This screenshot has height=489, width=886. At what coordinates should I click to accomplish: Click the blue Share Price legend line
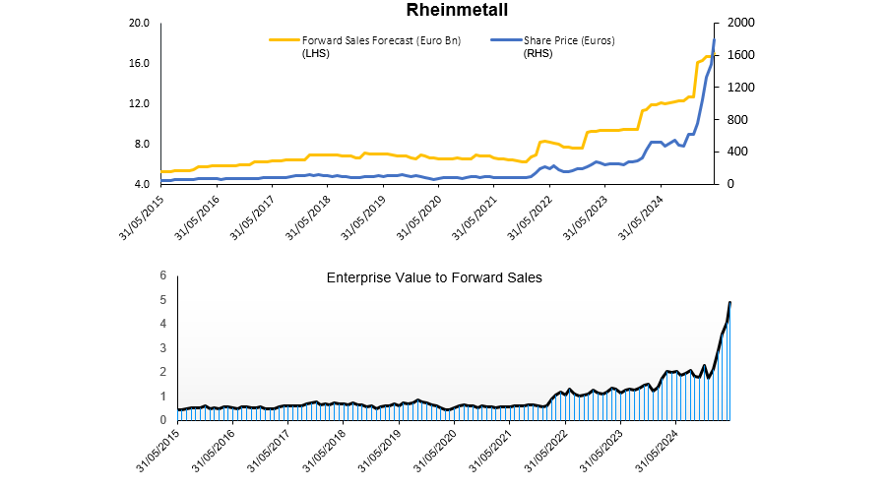click(505, 40)
